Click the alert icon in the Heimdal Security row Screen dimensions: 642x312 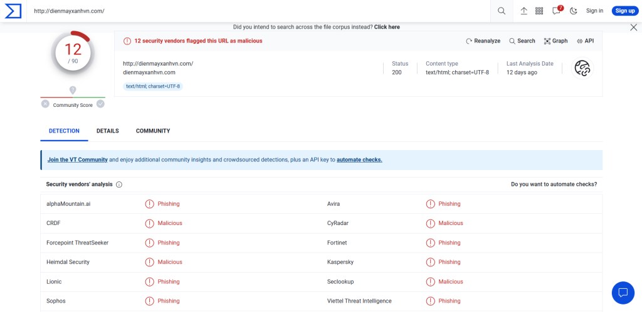pyautogui.click(x=150, y=262)
